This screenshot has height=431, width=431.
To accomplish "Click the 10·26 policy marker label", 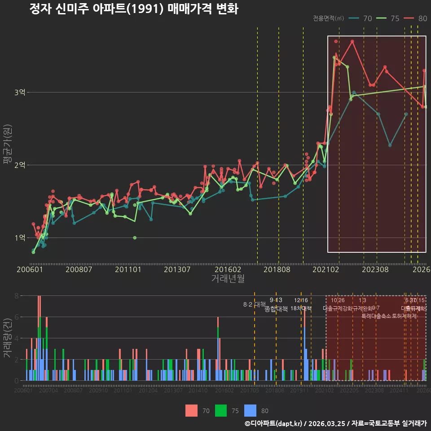I will tap(338, 300).
